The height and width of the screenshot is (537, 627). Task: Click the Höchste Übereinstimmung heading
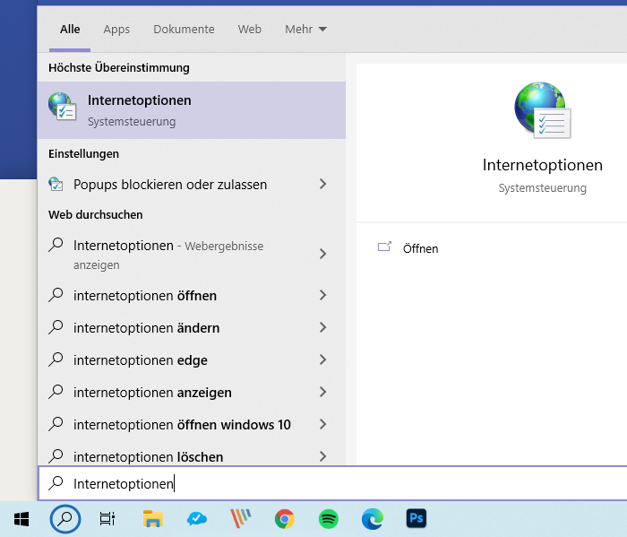pos(119,67)
